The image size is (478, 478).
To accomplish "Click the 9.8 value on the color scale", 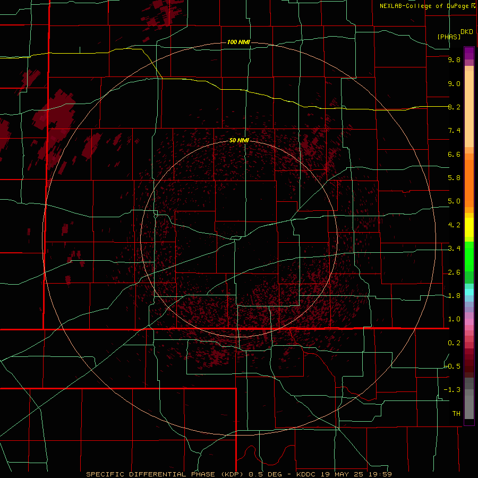I will [x=454, y=59].
